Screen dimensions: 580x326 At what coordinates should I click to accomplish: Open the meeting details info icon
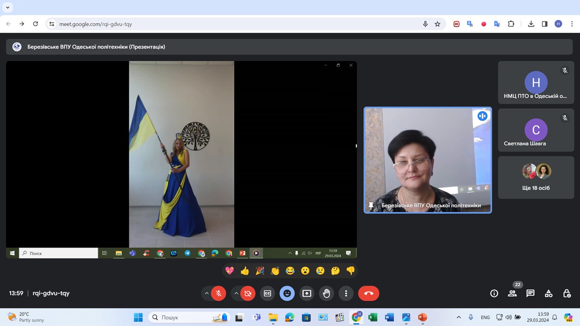494,293
